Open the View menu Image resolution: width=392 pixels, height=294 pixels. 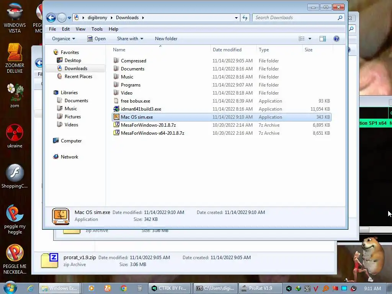[80, 29]
